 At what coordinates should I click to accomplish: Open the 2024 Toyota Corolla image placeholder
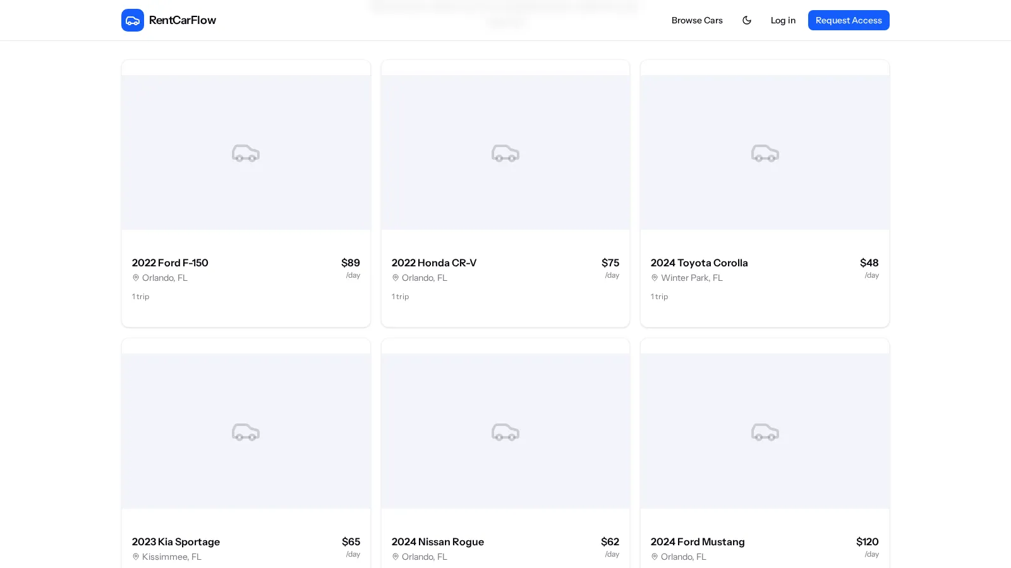coord(765,152)
